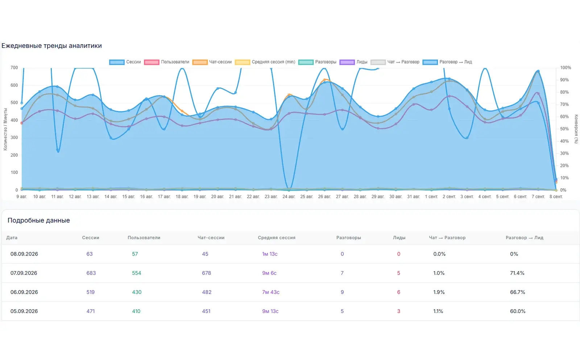Screen dimensions: 580x363
Task: Toggle the Чат-сессии legend entry
Action: click(212, 62)
